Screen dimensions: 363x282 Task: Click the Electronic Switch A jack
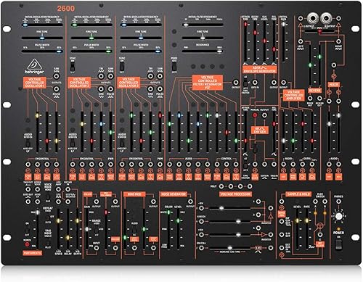coord(315,202)
